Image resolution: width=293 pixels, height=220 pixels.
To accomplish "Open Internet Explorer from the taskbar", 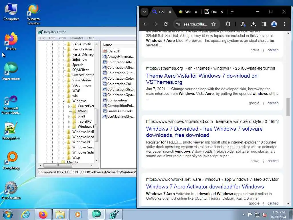I will pos(25,214).
